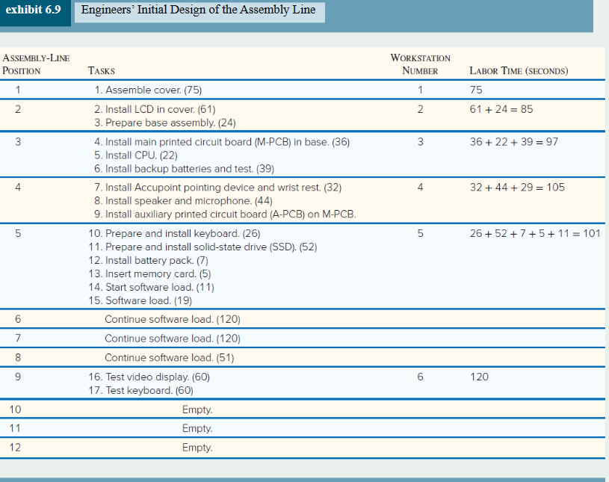The image size is (609, 482).
Task: Click workstation number '6' in the test video row
Action: tap(420, 377)
